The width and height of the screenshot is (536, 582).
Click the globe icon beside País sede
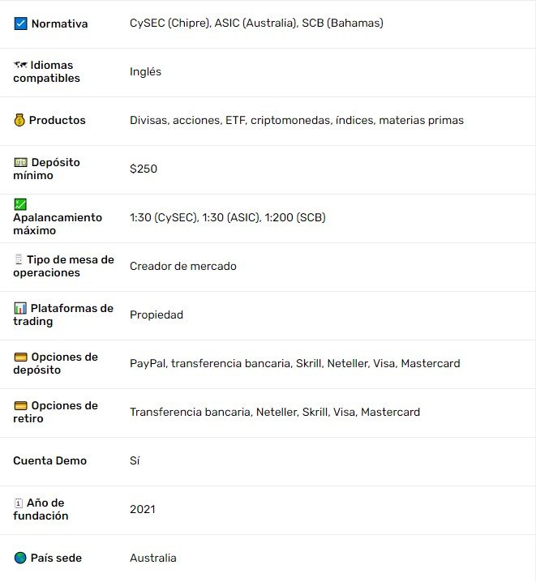coord(20,558)
